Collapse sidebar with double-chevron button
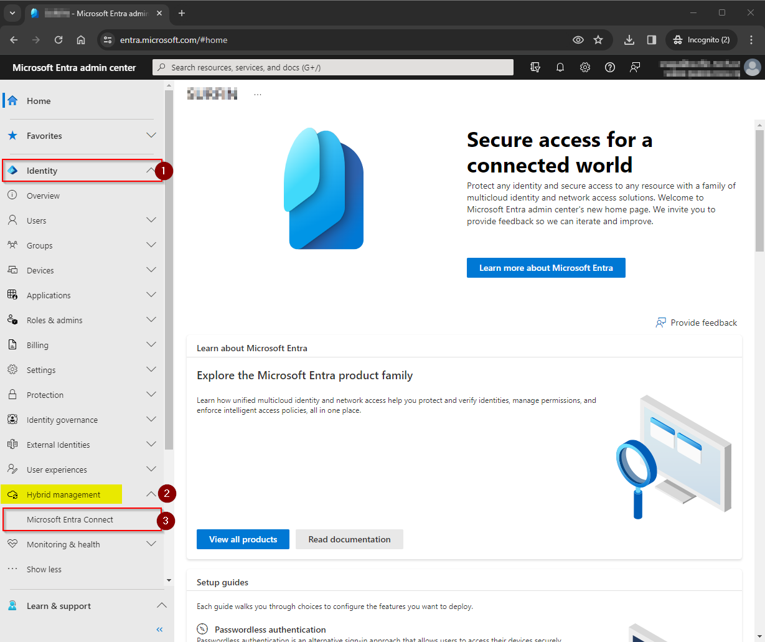 [x=159, y=630]
